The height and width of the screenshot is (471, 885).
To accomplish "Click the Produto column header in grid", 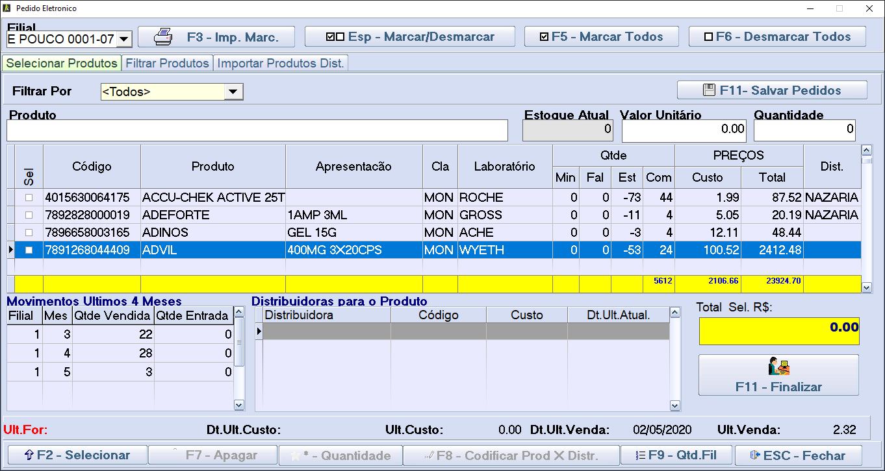I will tap(212, 167).
